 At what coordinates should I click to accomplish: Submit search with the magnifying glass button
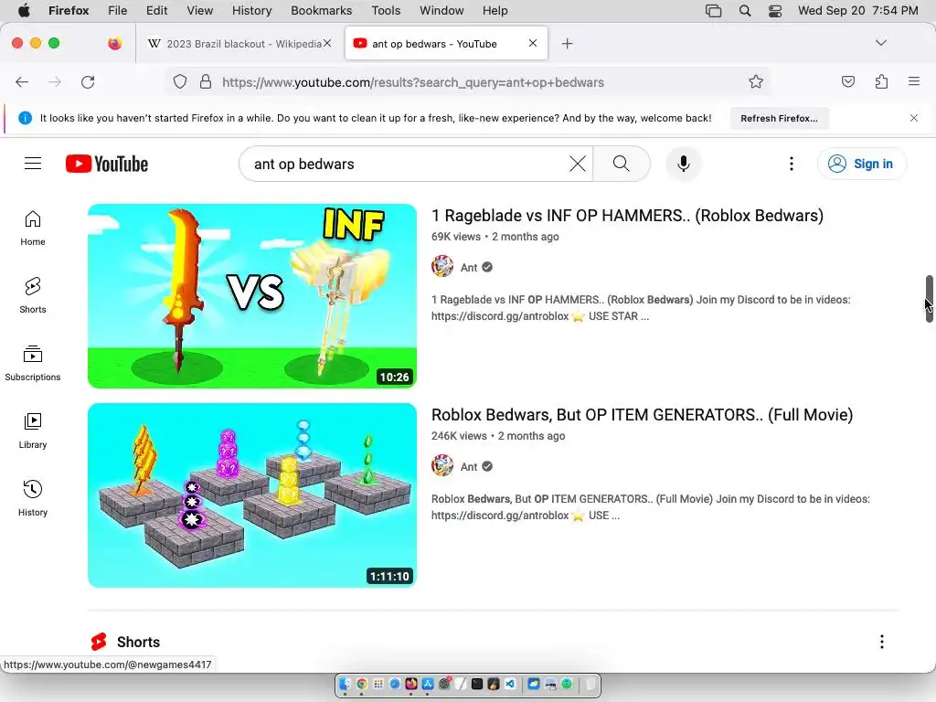[621, 164]
